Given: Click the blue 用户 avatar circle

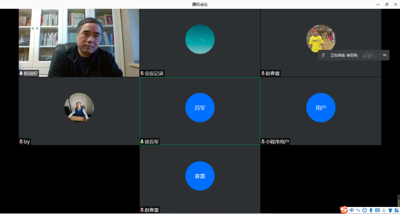Looking at the screenshot, I should [x=321, y=108].
